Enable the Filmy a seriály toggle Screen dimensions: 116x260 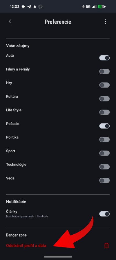pyautogui.click(x=104, y=71)
